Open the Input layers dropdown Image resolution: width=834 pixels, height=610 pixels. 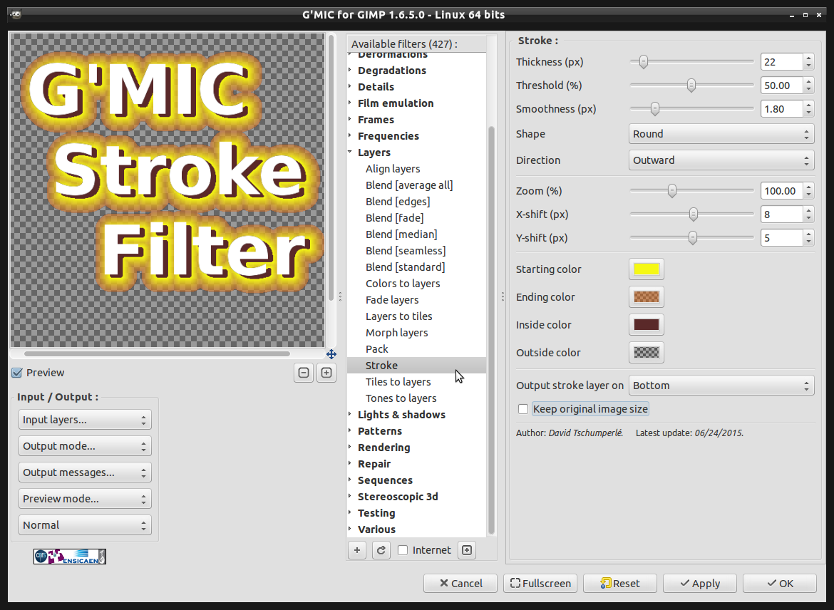tap(85, 419)
